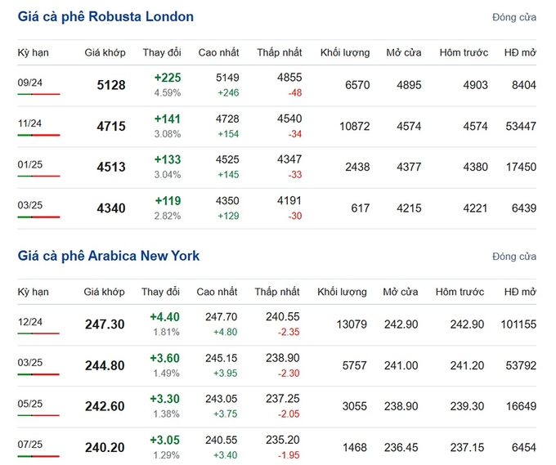Screen dimensions: 556x465
Task: Select the 12/24 Arabica contract term
Action: click(30, 322)
